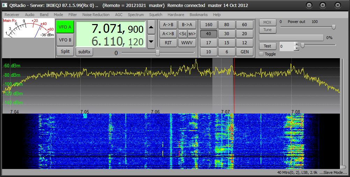
Task: Click the Main Rx S-meter display
Action: point(29,28)
